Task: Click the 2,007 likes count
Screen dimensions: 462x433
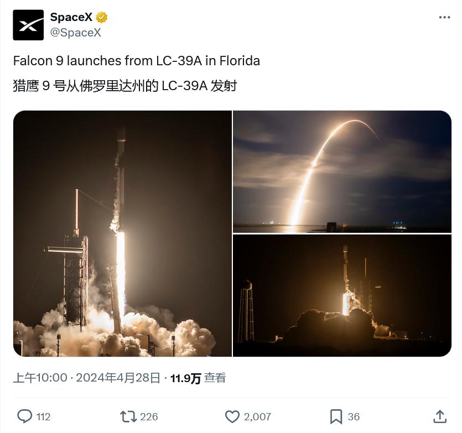Action: (257, 417)
